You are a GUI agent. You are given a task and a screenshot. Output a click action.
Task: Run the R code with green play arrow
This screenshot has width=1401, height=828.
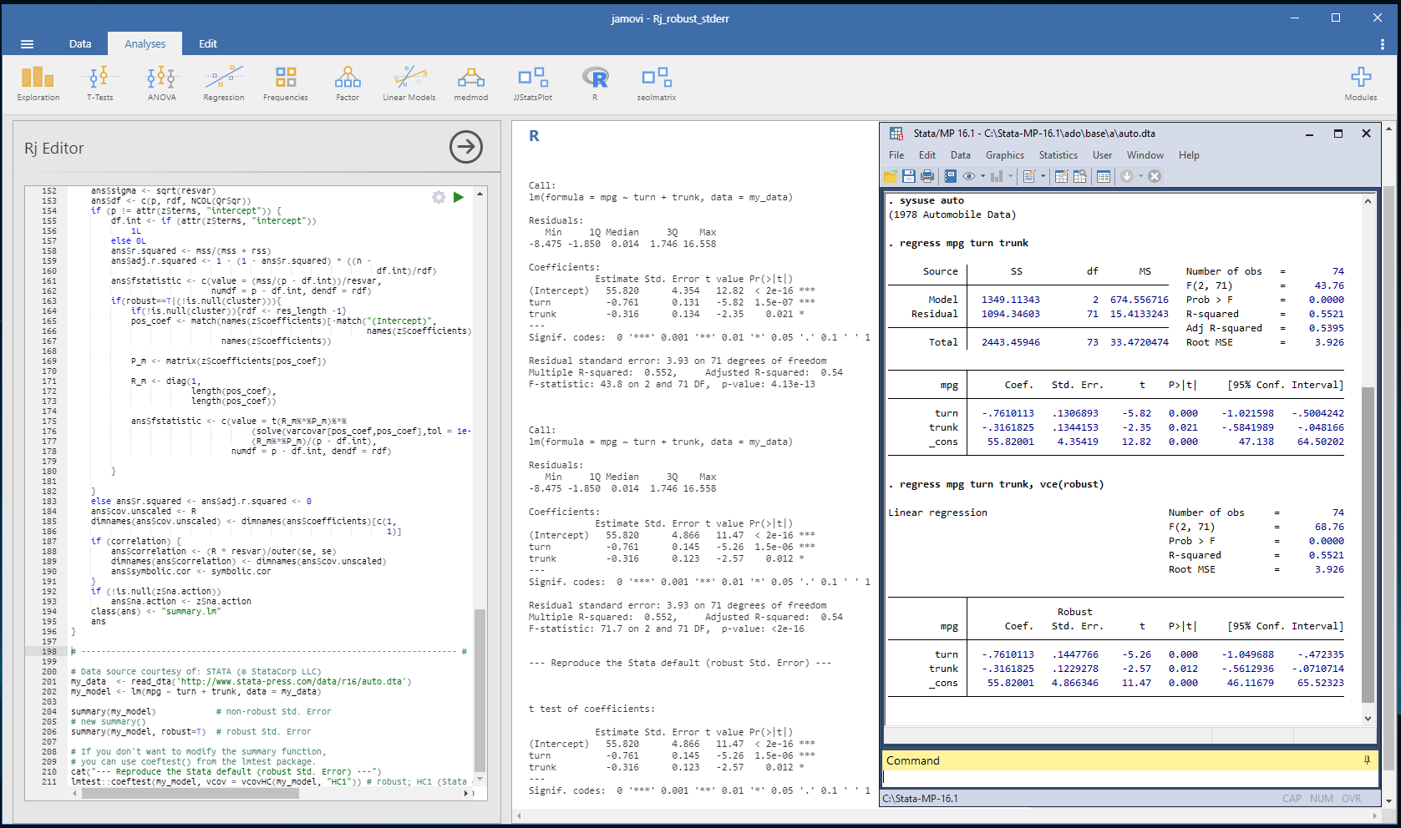459,197
